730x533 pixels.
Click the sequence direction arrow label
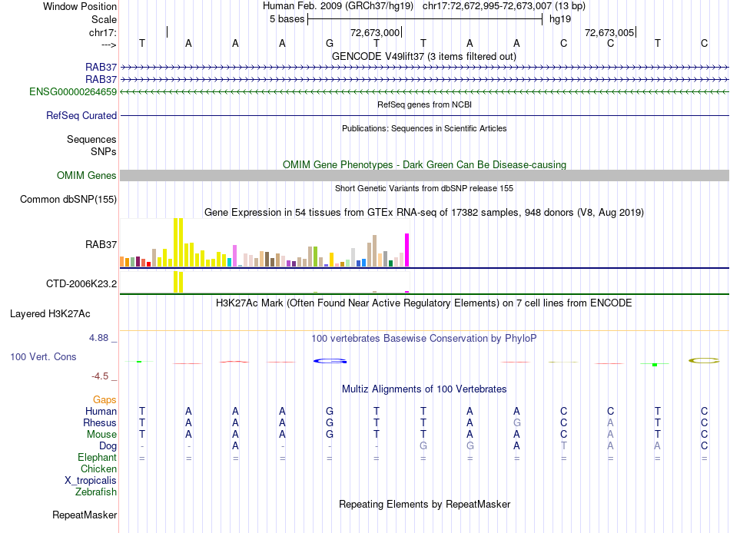[109, 45]
